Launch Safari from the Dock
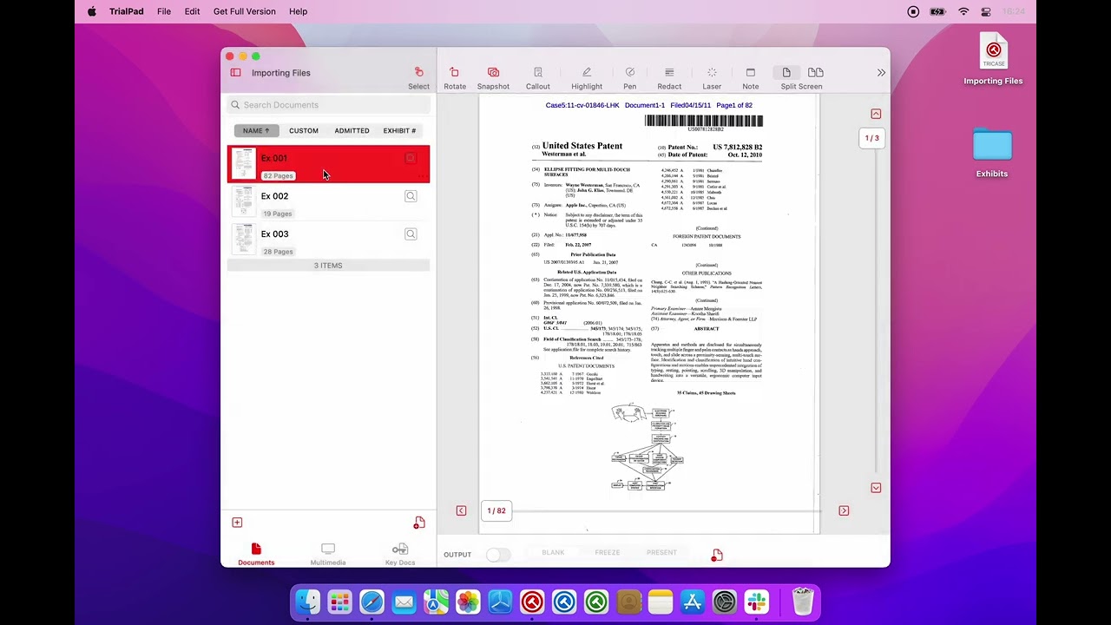 click(371, 602)
